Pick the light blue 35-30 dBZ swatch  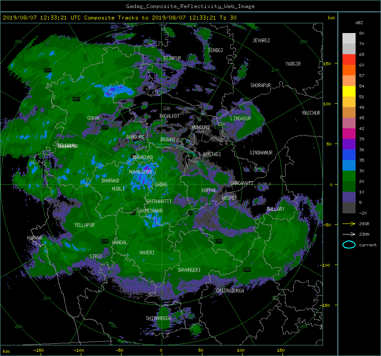coord(349,165)
